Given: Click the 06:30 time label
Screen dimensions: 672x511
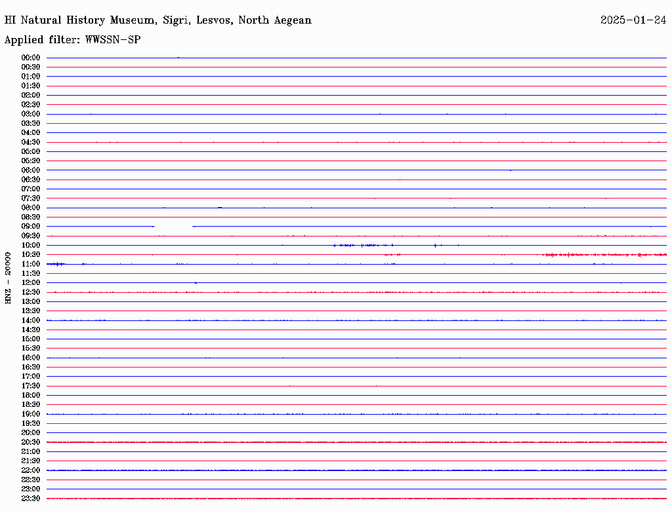Looking at the screenshot, I should tap(31, 180).
